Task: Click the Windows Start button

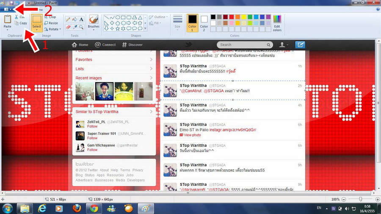Action: tap(7, 209)
